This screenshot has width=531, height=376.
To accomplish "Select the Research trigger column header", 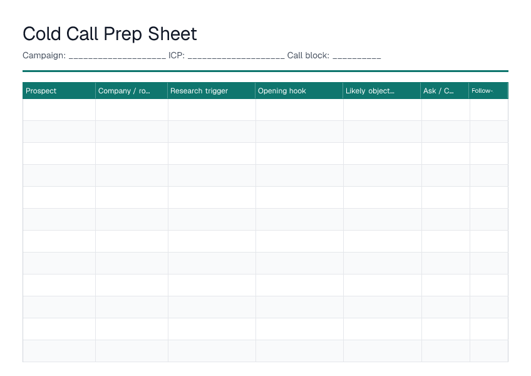I will (x=211, y=91).
